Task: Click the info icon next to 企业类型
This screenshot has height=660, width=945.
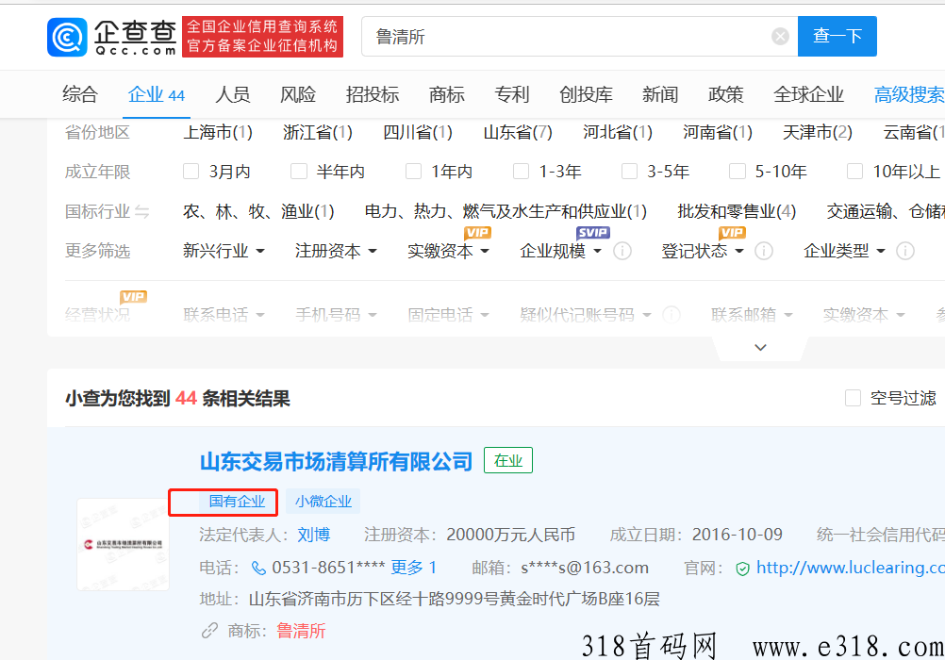Action: (904, 251)
